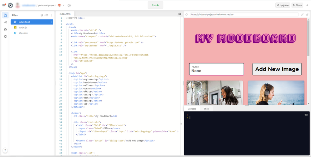Refresh the web preview
The width and height of the screenshot is (311, 157).
(186, 14)
